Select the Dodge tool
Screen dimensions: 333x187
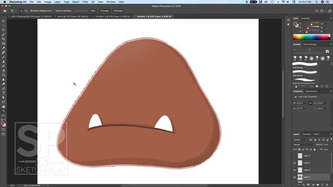tap(4, 84)
